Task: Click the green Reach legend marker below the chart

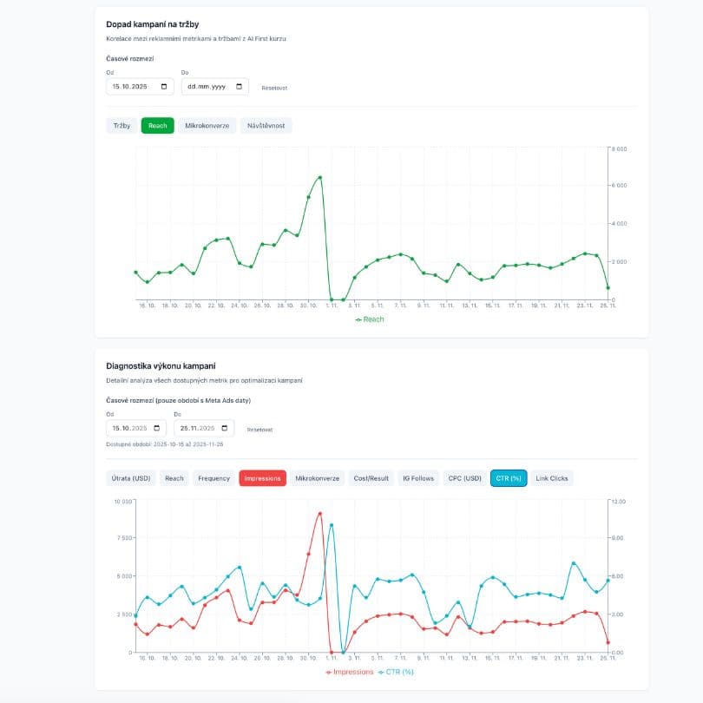Action: (x=359, y=319)
